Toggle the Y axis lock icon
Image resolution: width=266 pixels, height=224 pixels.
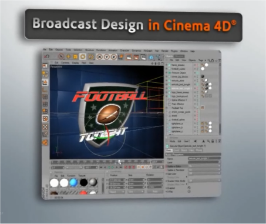coord(107,57)
